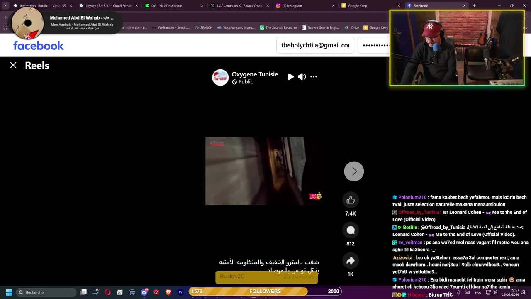Click chat username BotRix
The image size is (531, 299).
point(410,227)
